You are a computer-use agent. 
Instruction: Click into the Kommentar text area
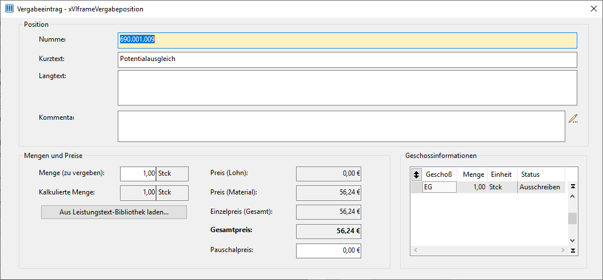pyautogui.click(x=341, y=126)
